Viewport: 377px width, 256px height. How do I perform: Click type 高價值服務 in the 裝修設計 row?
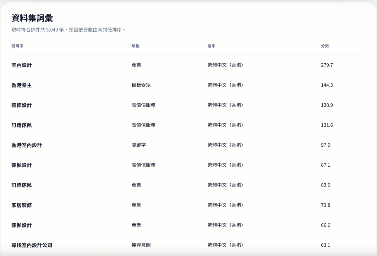coord(144,105)
